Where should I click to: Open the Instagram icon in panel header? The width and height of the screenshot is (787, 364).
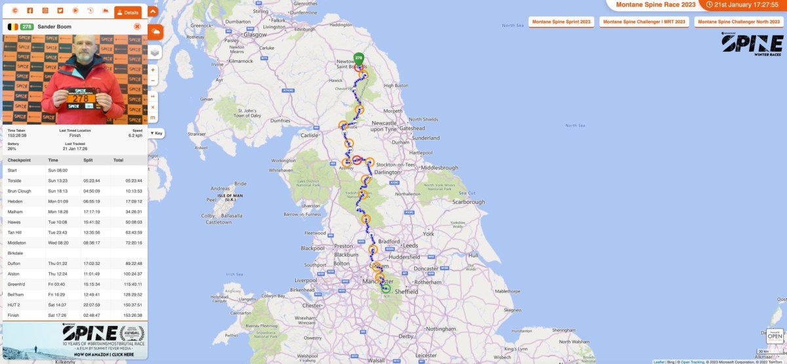point(45,11)
